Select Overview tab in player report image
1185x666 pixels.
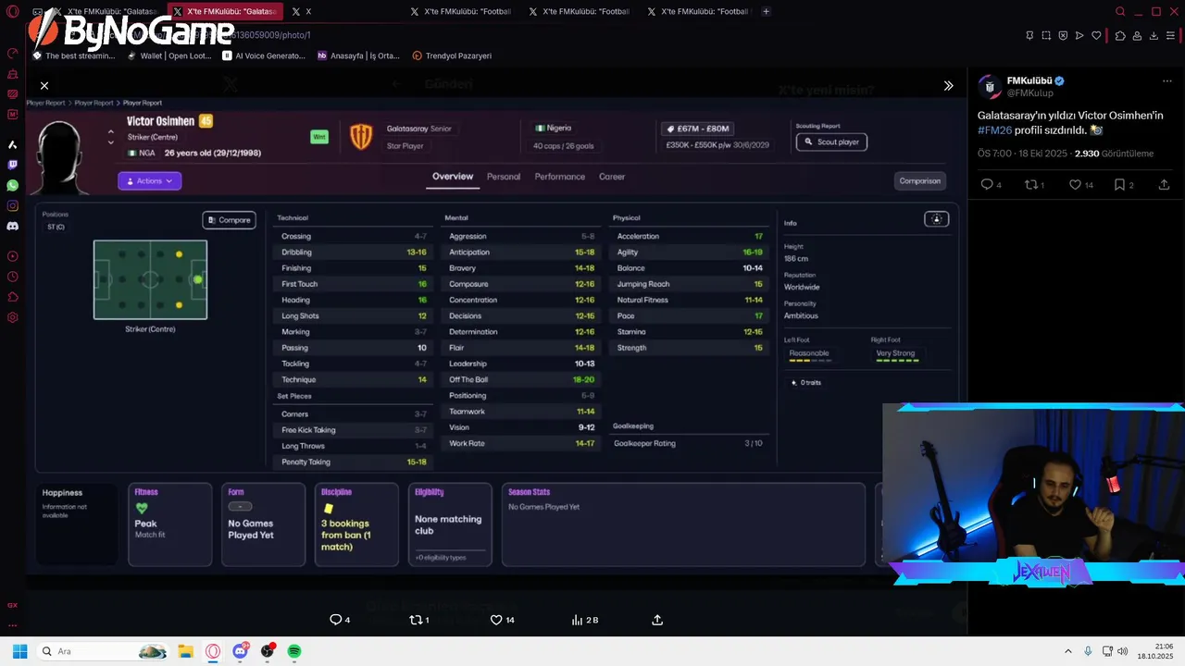[x=453, y=177]
